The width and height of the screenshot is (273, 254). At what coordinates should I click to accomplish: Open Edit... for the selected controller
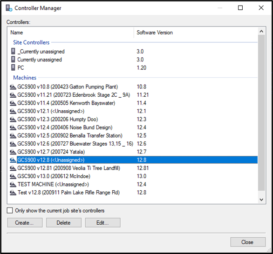click(x=102, y=222)
